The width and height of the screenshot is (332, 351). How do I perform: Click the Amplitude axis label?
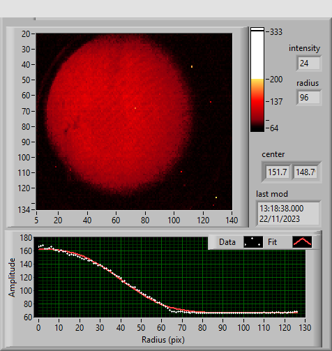point(12,278)
